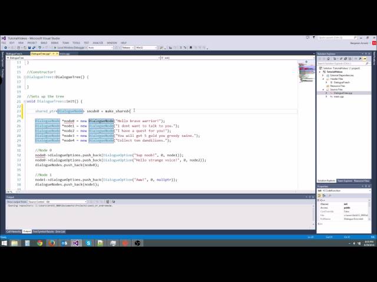Open the DEBUG menu
Screen dimensions: 377x282
pos(55,43)
